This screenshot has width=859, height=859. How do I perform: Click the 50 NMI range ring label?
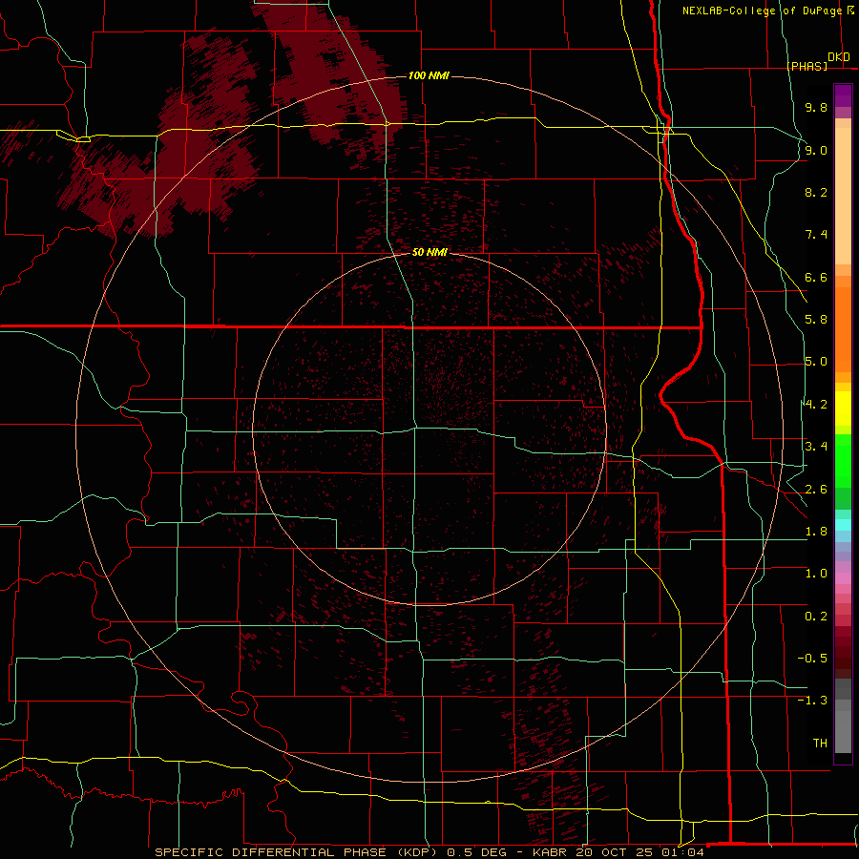(x=429, y=252)
